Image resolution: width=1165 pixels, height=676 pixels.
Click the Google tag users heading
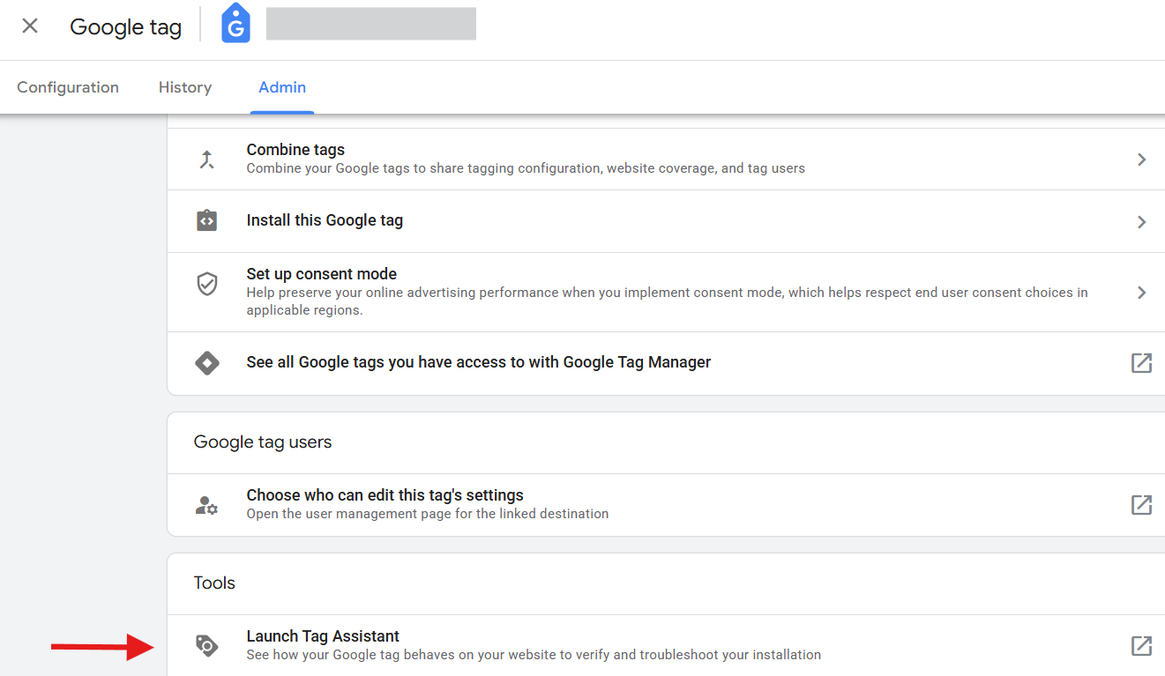coord(263,442)
